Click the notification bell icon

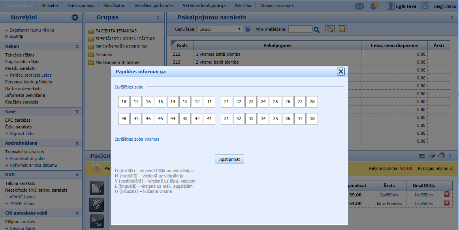click(374, 6)
